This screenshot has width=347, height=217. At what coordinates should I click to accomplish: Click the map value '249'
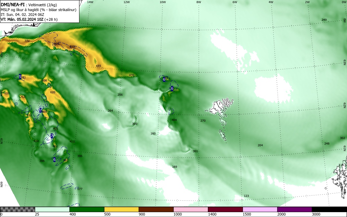tap(324, 20)
